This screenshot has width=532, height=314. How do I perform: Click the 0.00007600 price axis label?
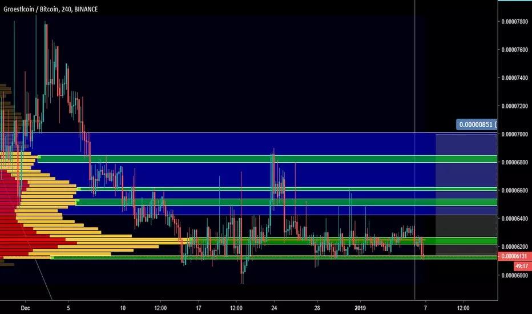515,50
